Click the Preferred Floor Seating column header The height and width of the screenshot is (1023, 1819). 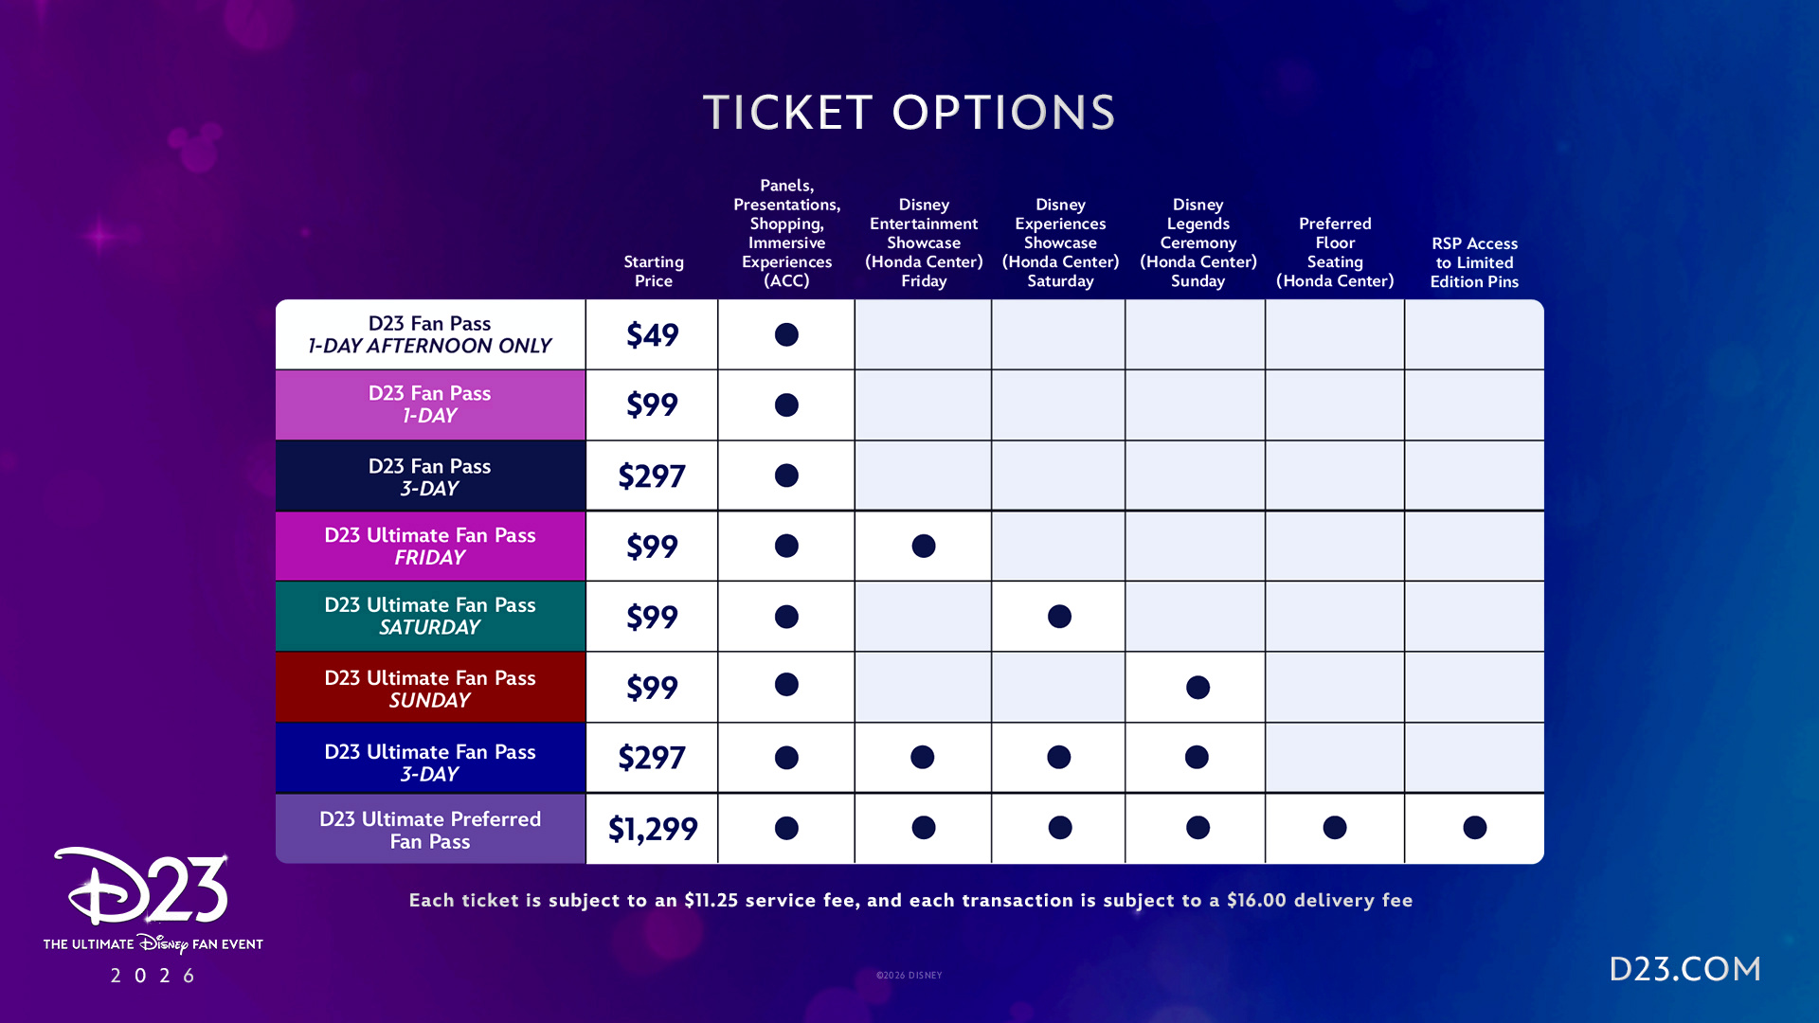pyautogui.click(x=1334, y=252)
